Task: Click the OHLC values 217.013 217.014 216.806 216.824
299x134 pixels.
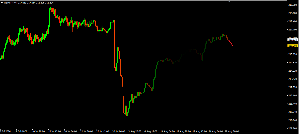Action: click(36, 3)
